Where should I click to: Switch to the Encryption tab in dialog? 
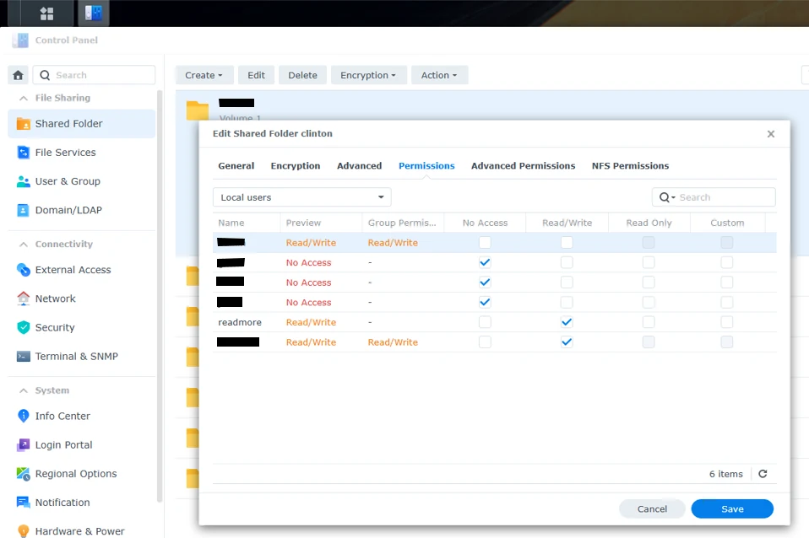click(296, 166)
